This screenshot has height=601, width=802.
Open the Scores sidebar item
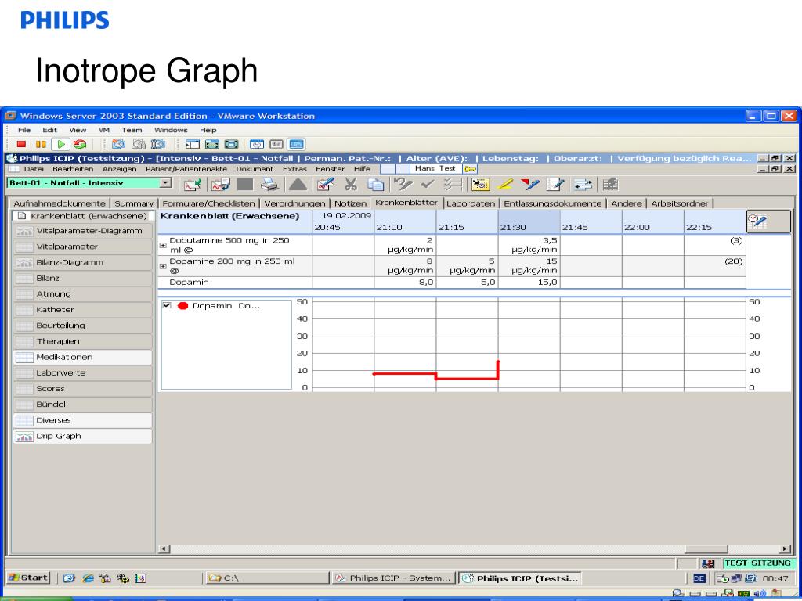pyautogui.click(x=82, y=389)
